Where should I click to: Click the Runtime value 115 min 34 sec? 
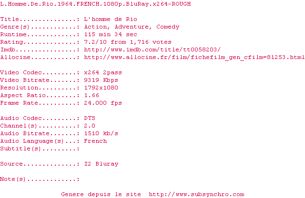111,34
